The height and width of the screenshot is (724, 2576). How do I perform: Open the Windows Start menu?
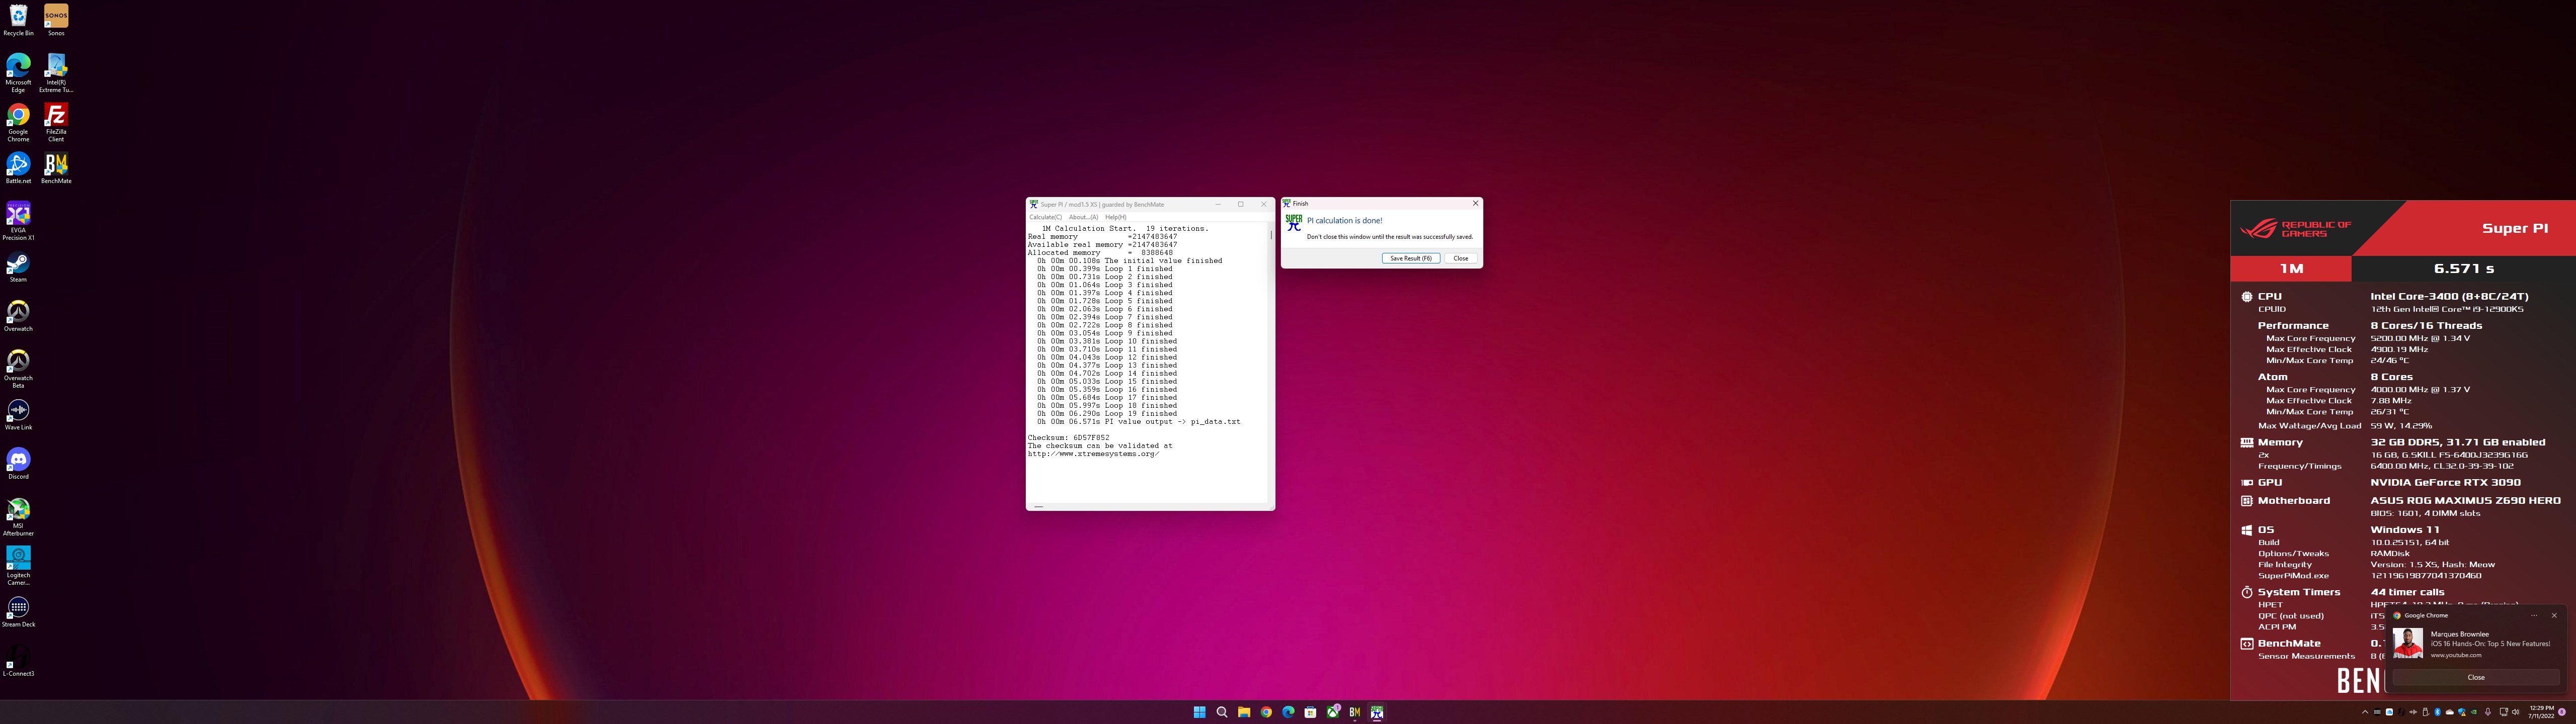(x=1200, y=712)
